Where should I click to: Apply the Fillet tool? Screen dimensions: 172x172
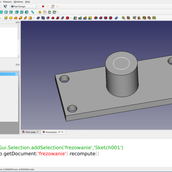(x=96, y=18)
